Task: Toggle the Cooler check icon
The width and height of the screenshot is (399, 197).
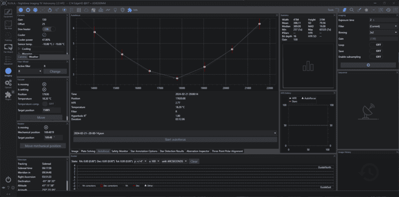Action: click(x=44, y=34)
